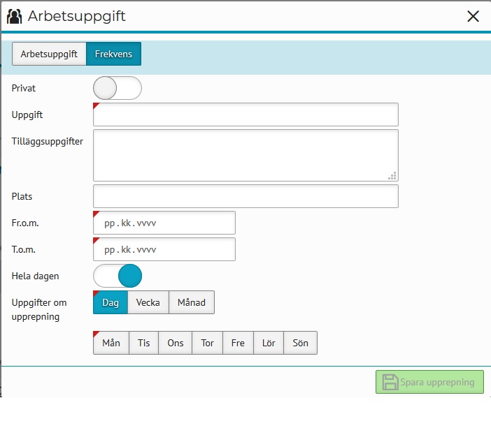
Task: Open the T.o.m. date field
Action: pos(164,249)
